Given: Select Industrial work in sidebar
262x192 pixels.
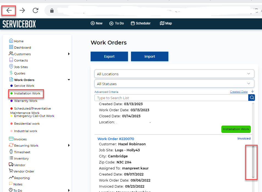Looking at the screenshot, I should click(26, 131).
